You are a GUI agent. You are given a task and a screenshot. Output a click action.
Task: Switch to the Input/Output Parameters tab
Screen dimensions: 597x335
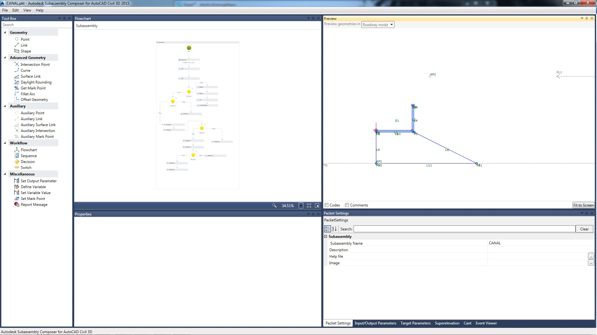pos(375,323)
